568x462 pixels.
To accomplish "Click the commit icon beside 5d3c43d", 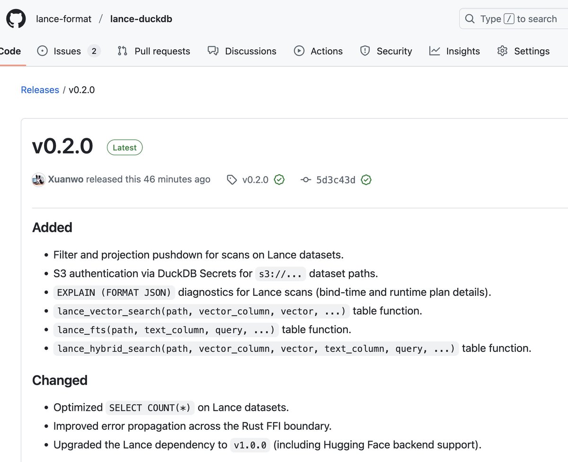I will (306, 180).
